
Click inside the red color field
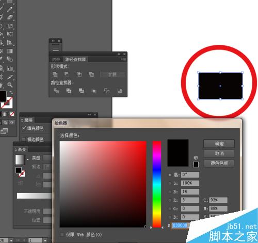pos(103,184)
